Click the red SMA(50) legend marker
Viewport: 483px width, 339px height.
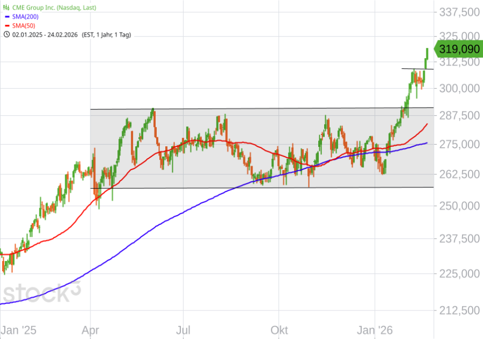click(6, 25)
